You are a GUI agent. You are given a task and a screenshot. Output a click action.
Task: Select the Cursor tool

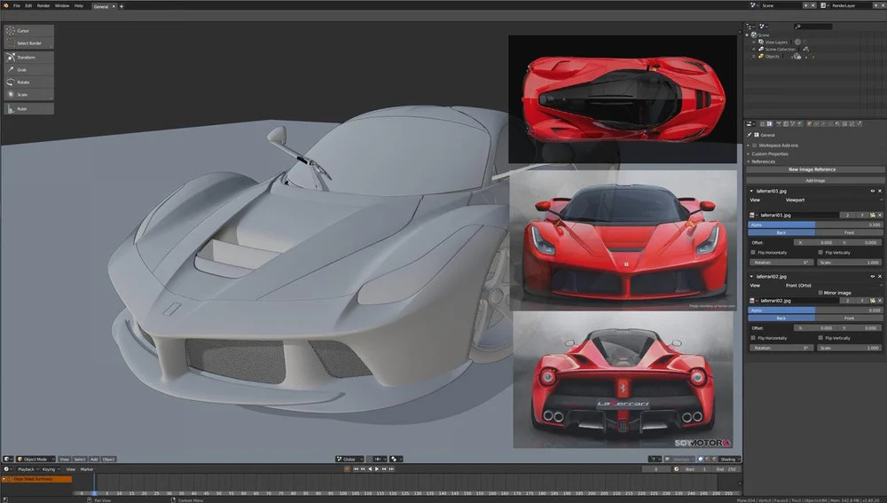[x=28, y=31]
